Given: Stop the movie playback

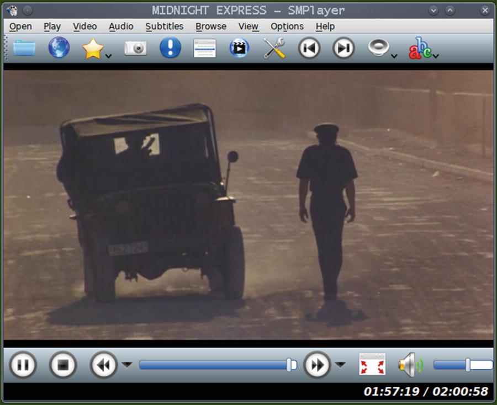Looking at the screenshot, I should (x=63, y=365).
